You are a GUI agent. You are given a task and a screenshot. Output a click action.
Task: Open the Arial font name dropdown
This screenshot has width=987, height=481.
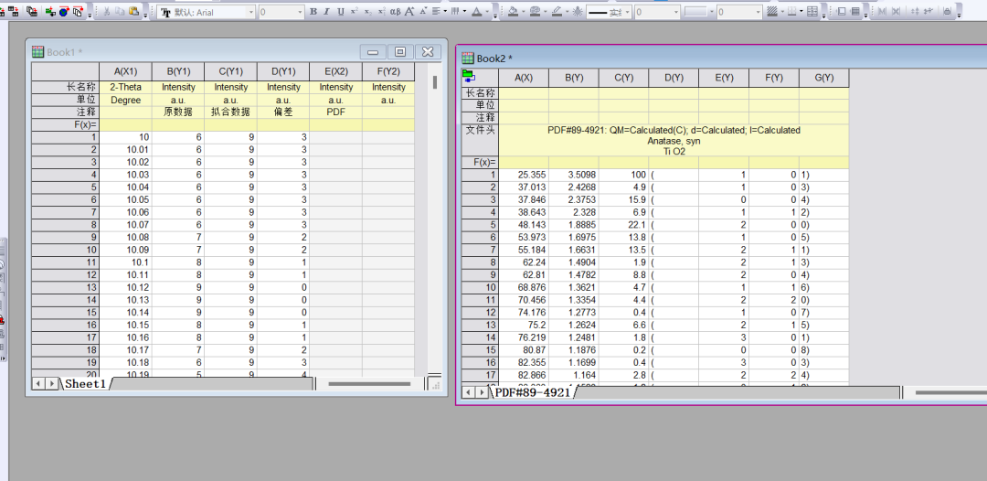(250, 13)
